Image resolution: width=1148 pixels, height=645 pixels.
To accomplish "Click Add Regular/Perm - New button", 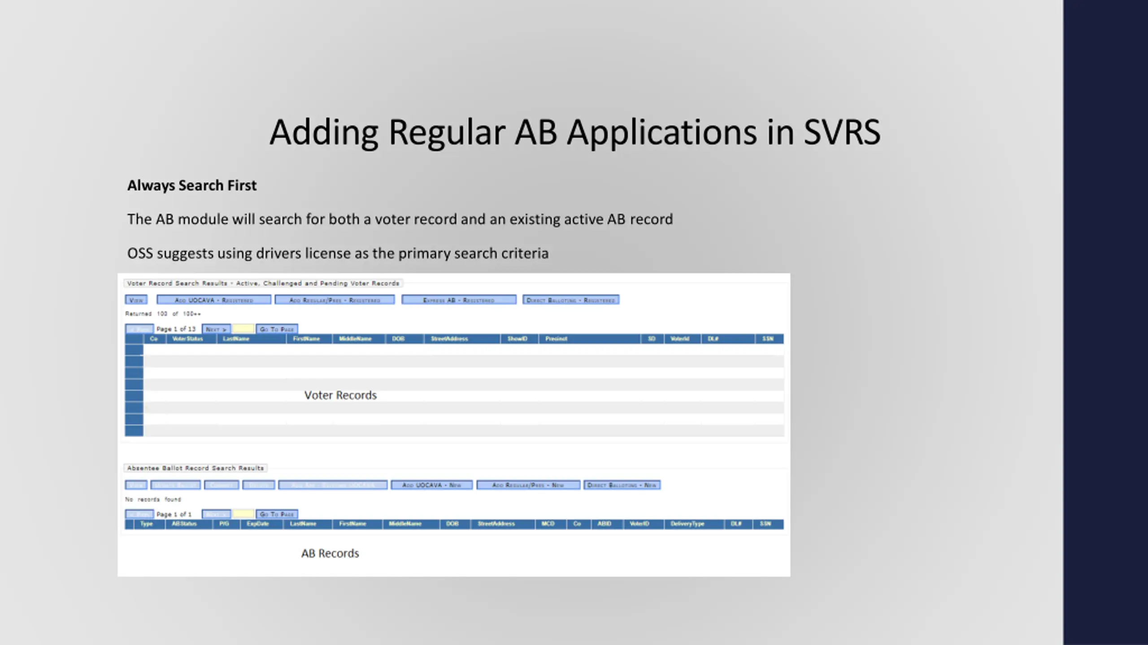I will [x=528, y=485].
